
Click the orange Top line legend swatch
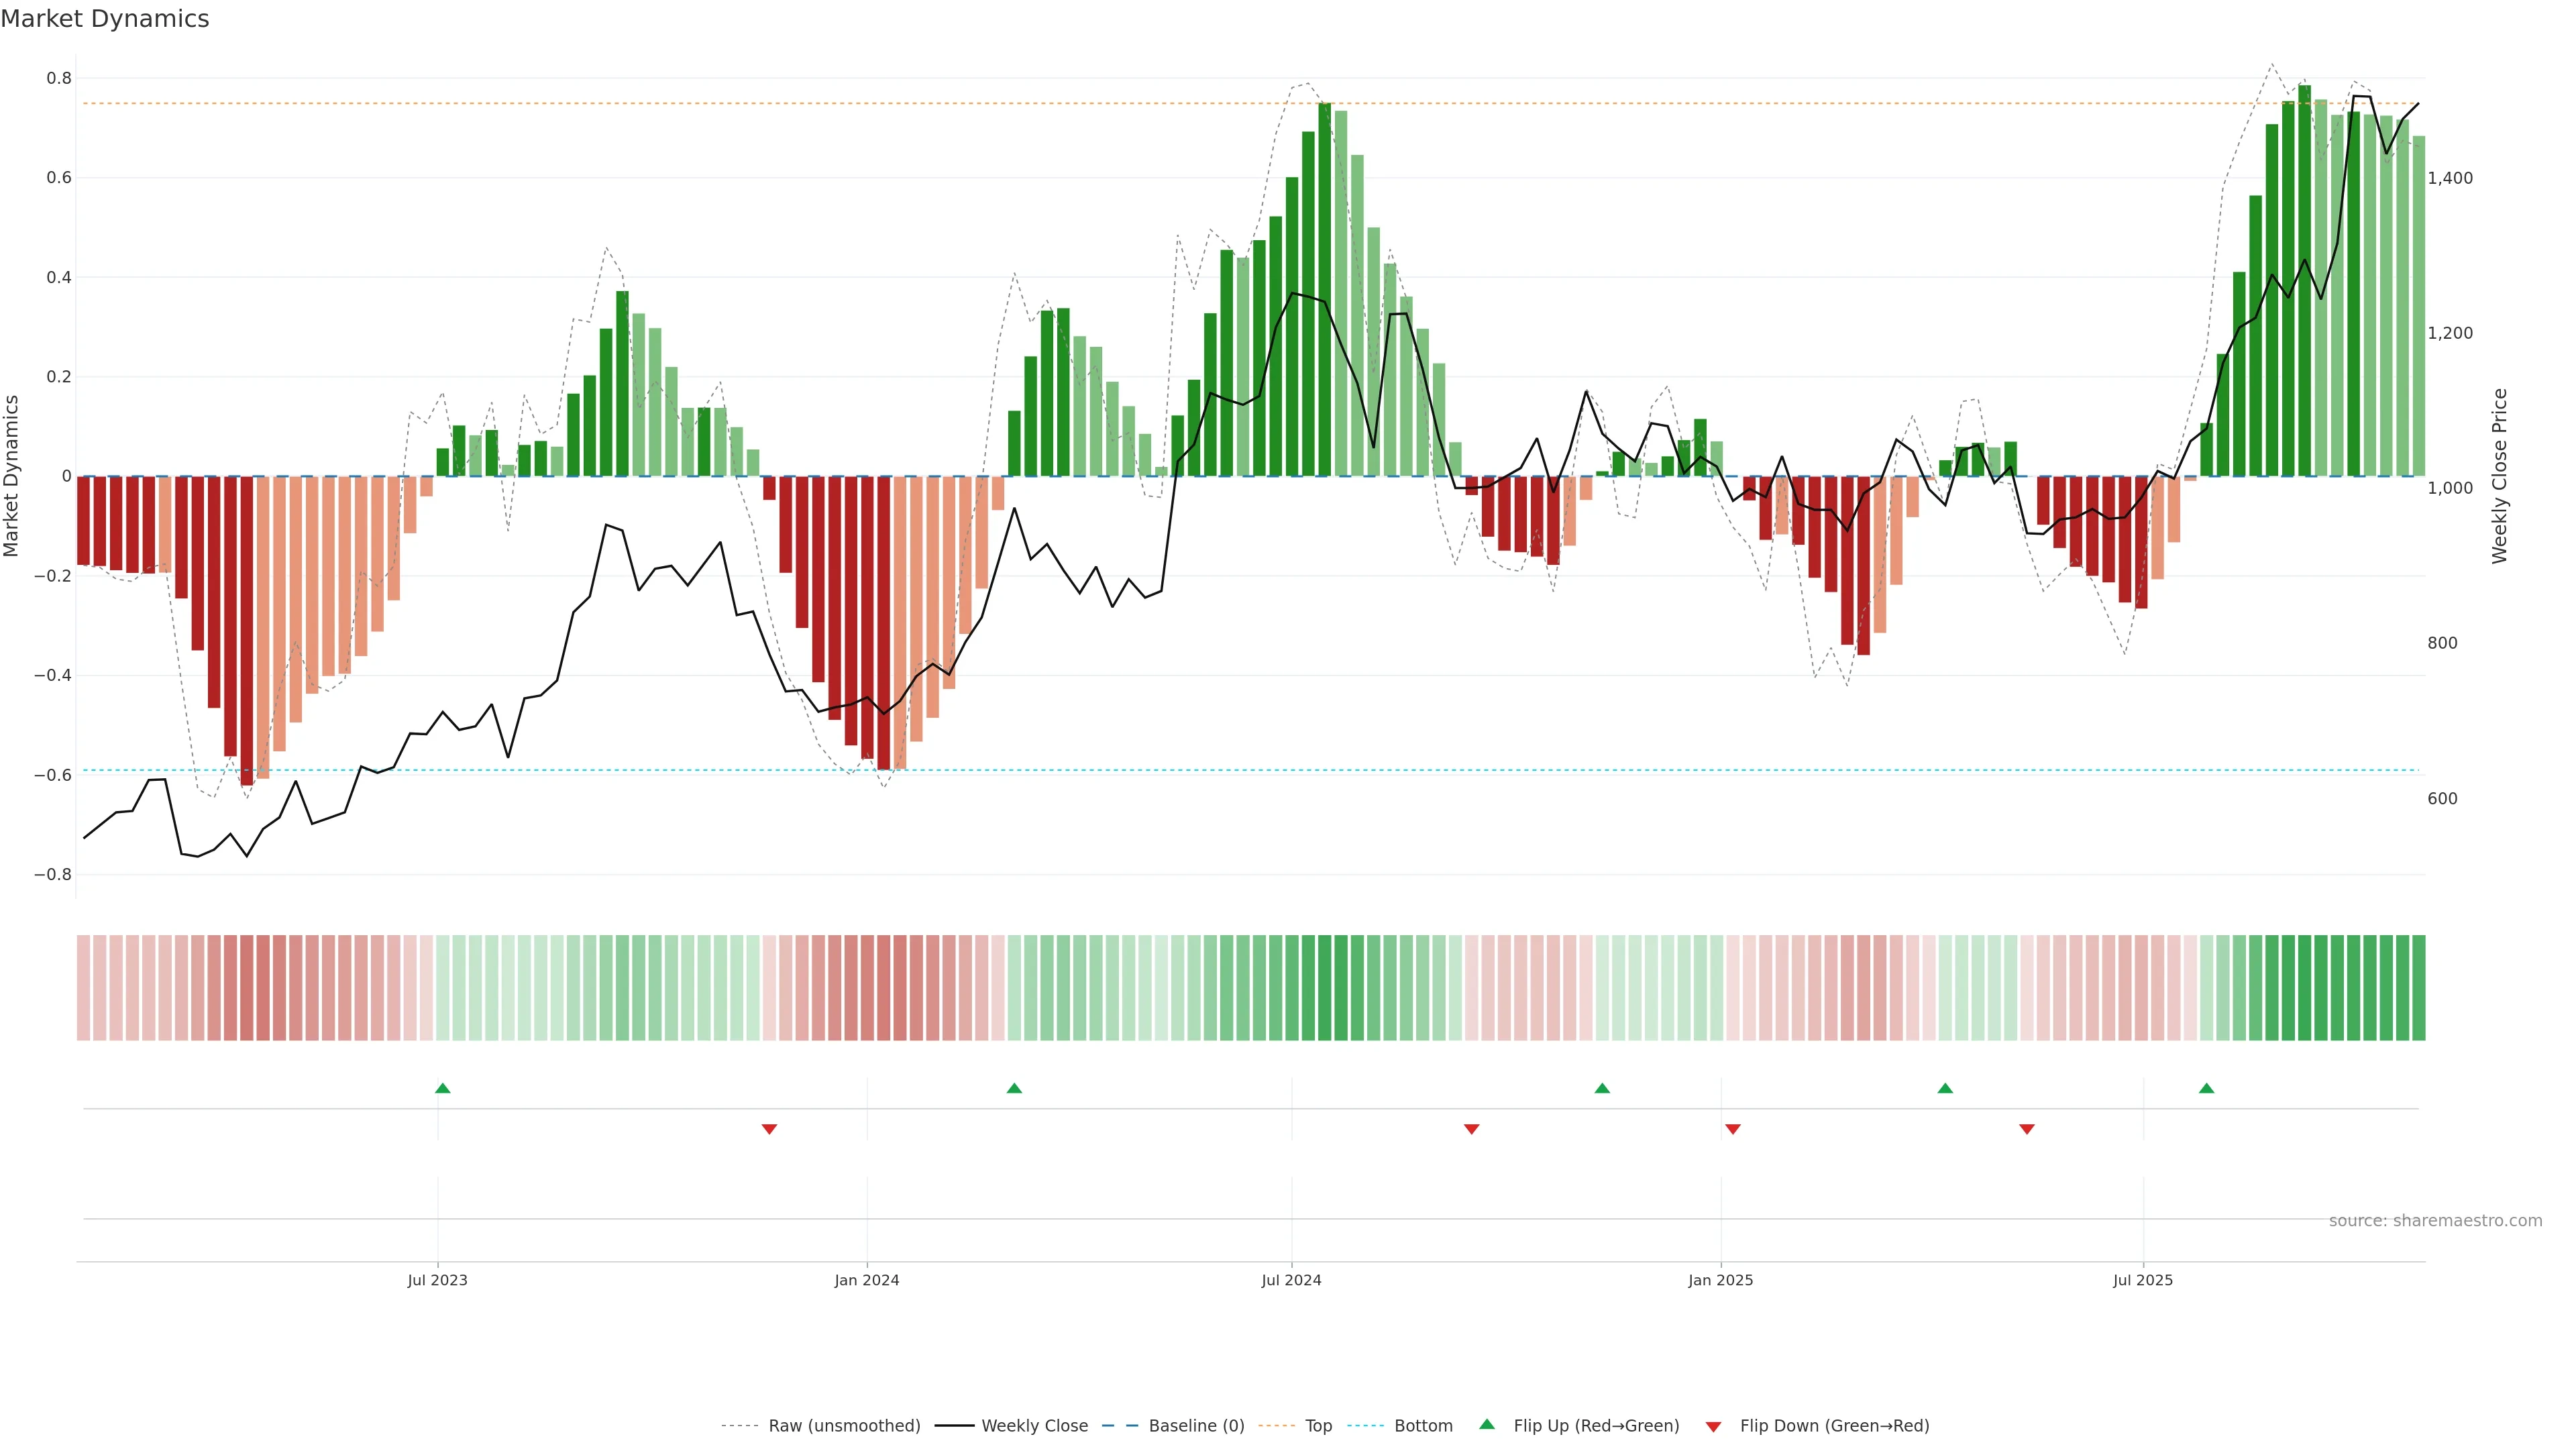pyautogui.click(x=1276, y=1426)
